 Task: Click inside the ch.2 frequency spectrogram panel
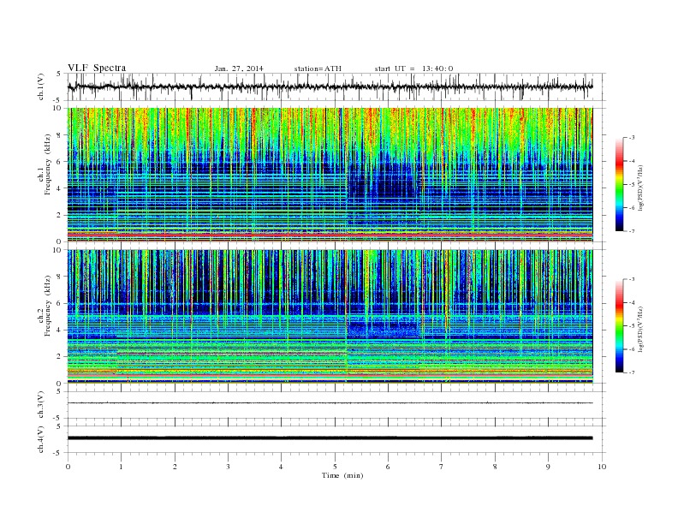[330, 316]
